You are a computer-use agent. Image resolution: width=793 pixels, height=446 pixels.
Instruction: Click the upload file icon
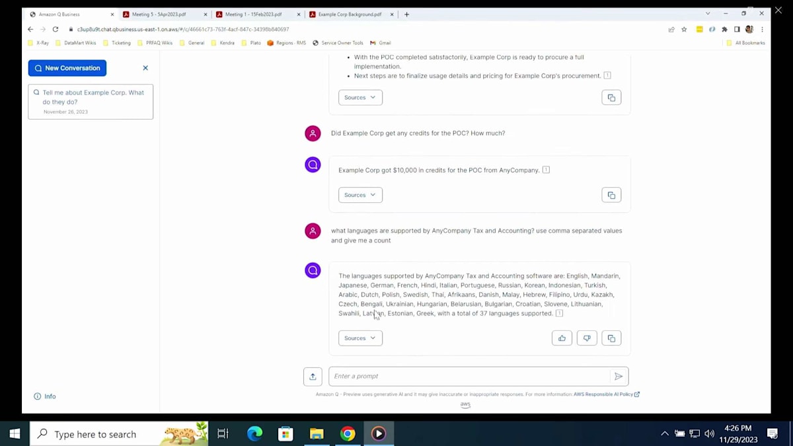313,377
